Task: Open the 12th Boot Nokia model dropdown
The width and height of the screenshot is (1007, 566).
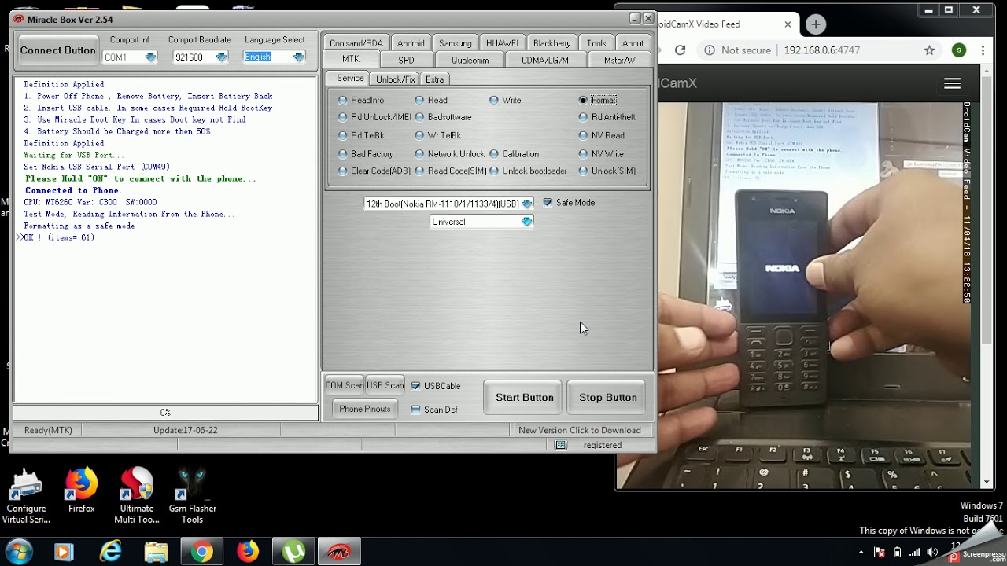Action: point(448,204)
